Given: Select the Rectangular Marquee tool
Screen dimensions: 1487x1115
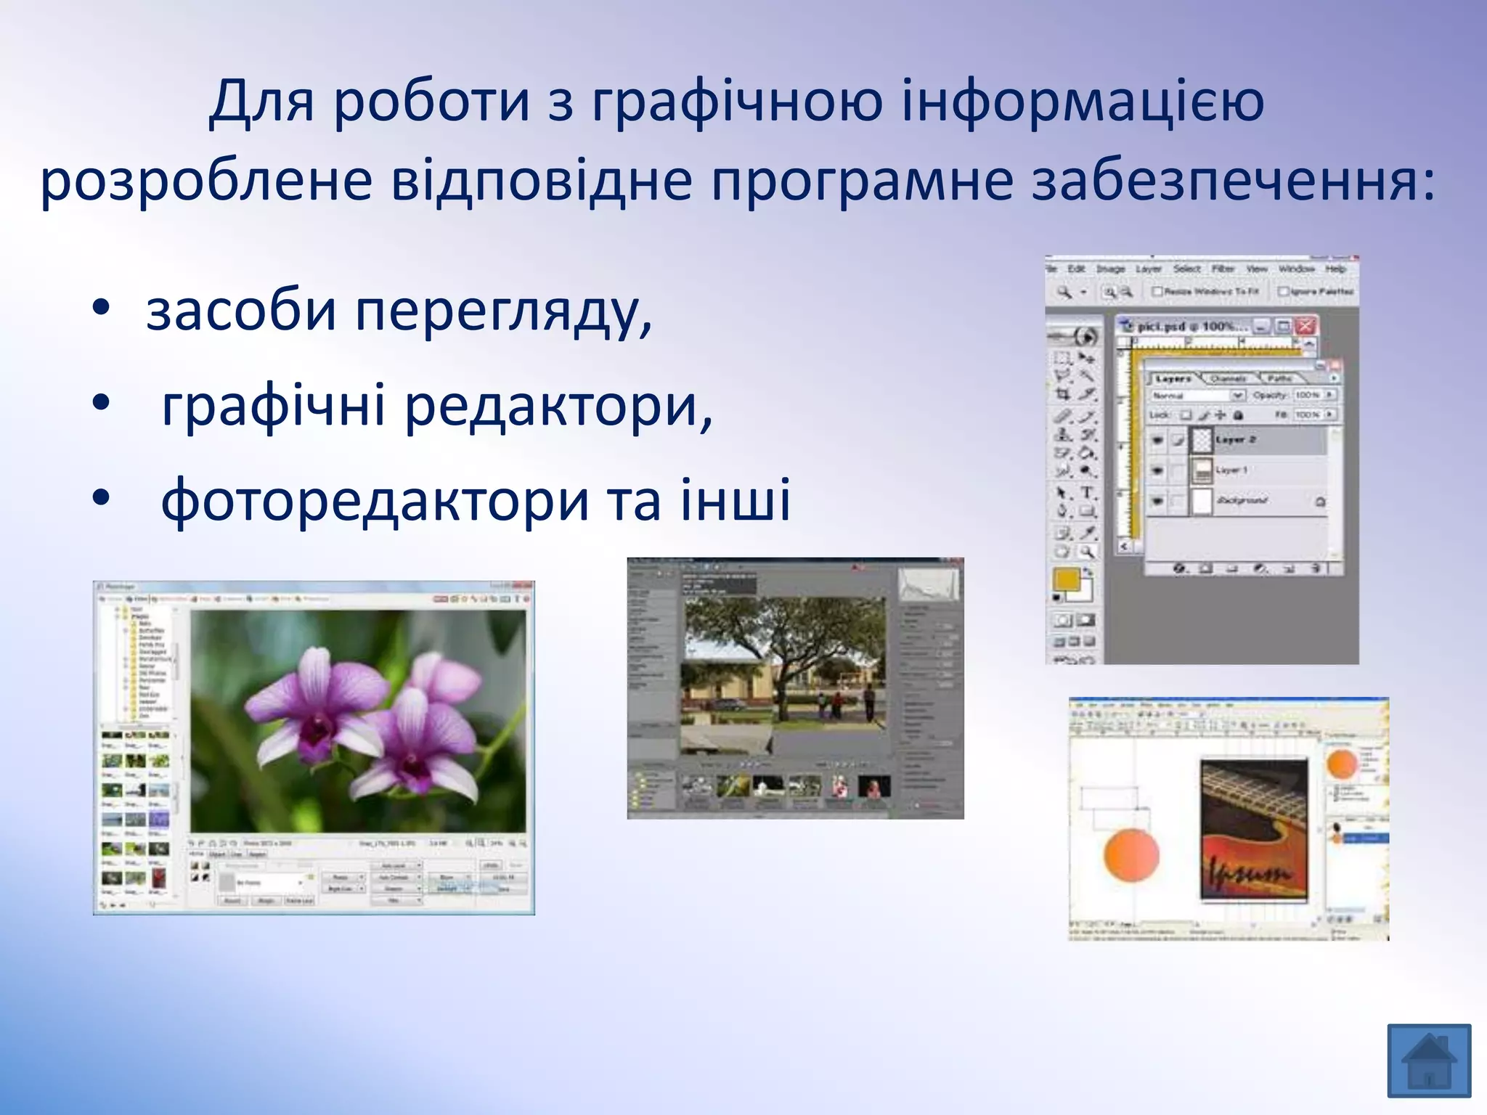Looking at the screenshot, I should click(x=1063, y=358).
